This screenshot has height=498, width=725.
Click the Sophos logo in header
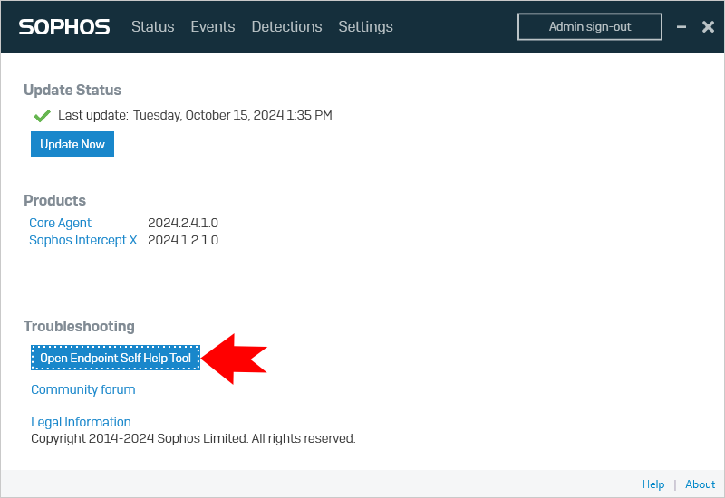64,27
